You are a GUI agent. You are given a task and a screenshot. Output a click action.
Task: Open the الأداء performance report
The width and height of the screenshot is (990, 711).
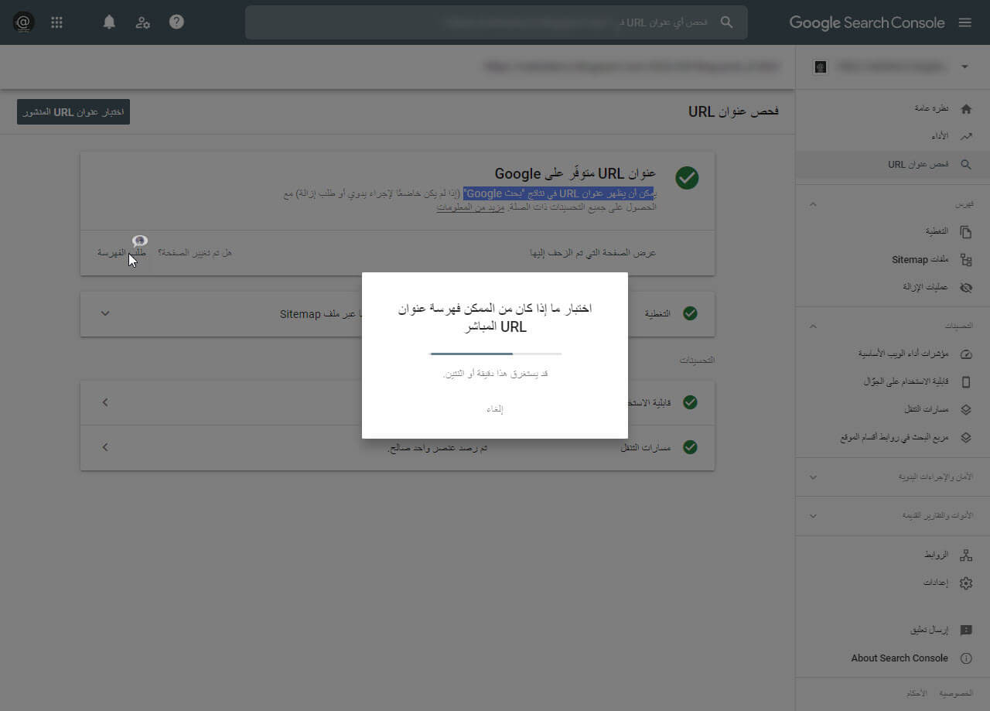coord(940,136)
